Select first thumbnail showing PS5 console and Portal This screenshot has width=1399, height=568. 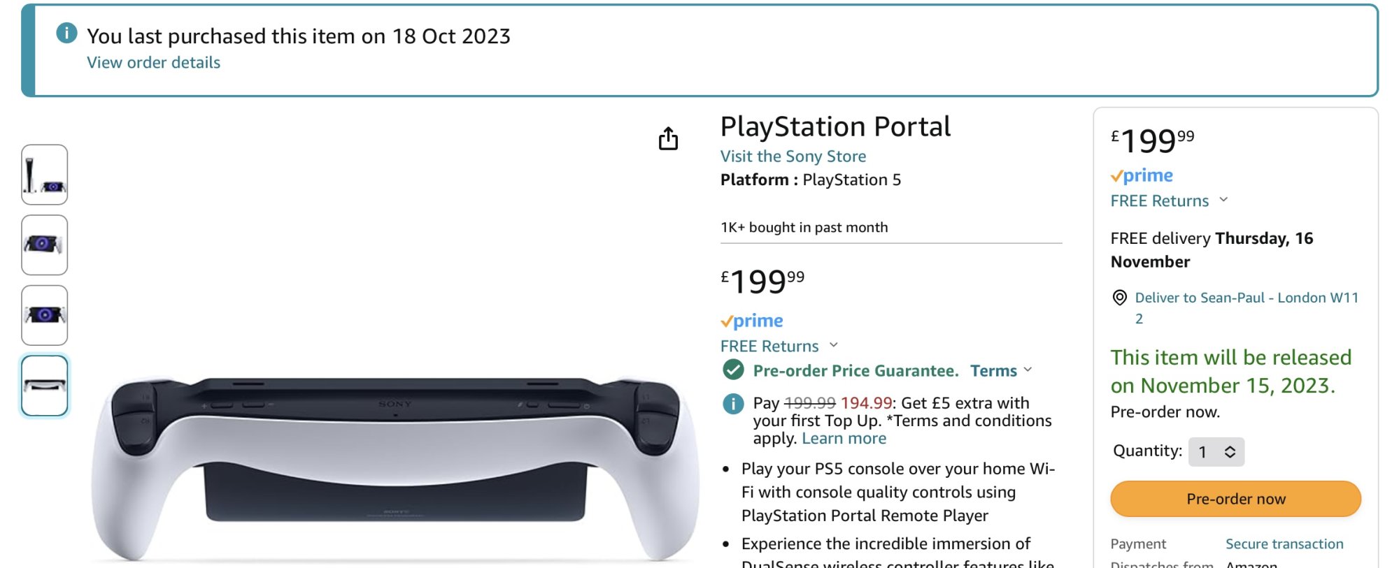tap(45, 175)
